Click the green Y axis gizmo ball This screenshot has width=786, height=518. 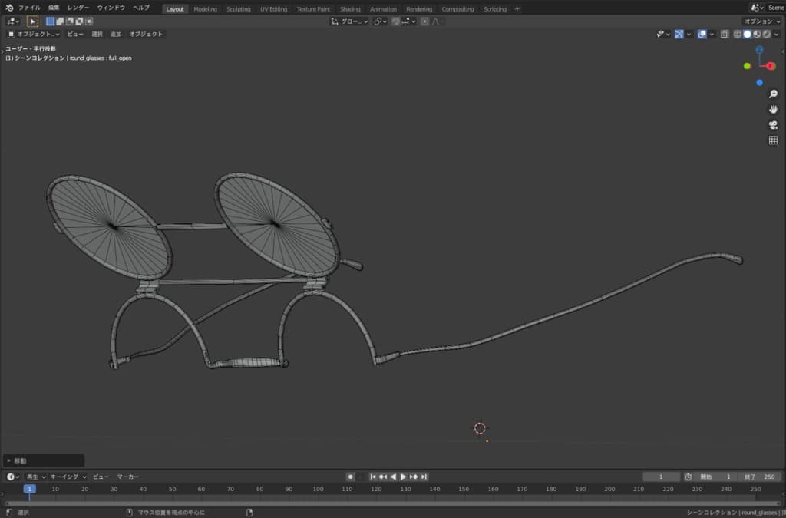(x=747, y=66)
